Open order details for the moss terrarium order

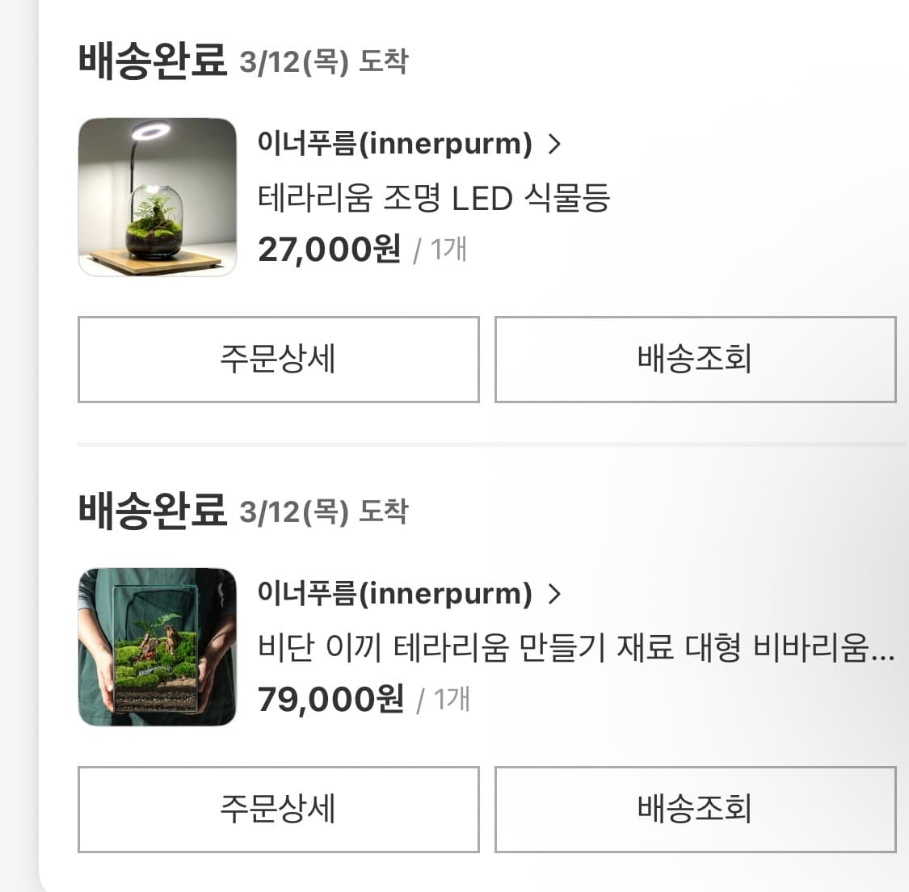point(278,810)
